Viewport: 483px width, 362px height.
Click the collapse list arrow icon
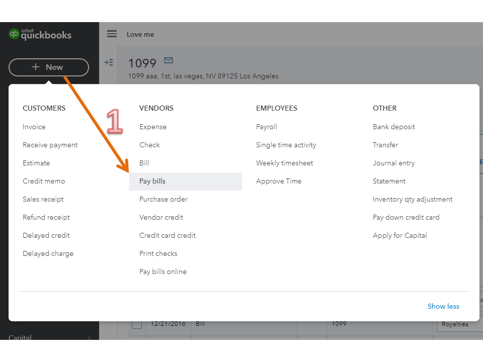(109, 62)
